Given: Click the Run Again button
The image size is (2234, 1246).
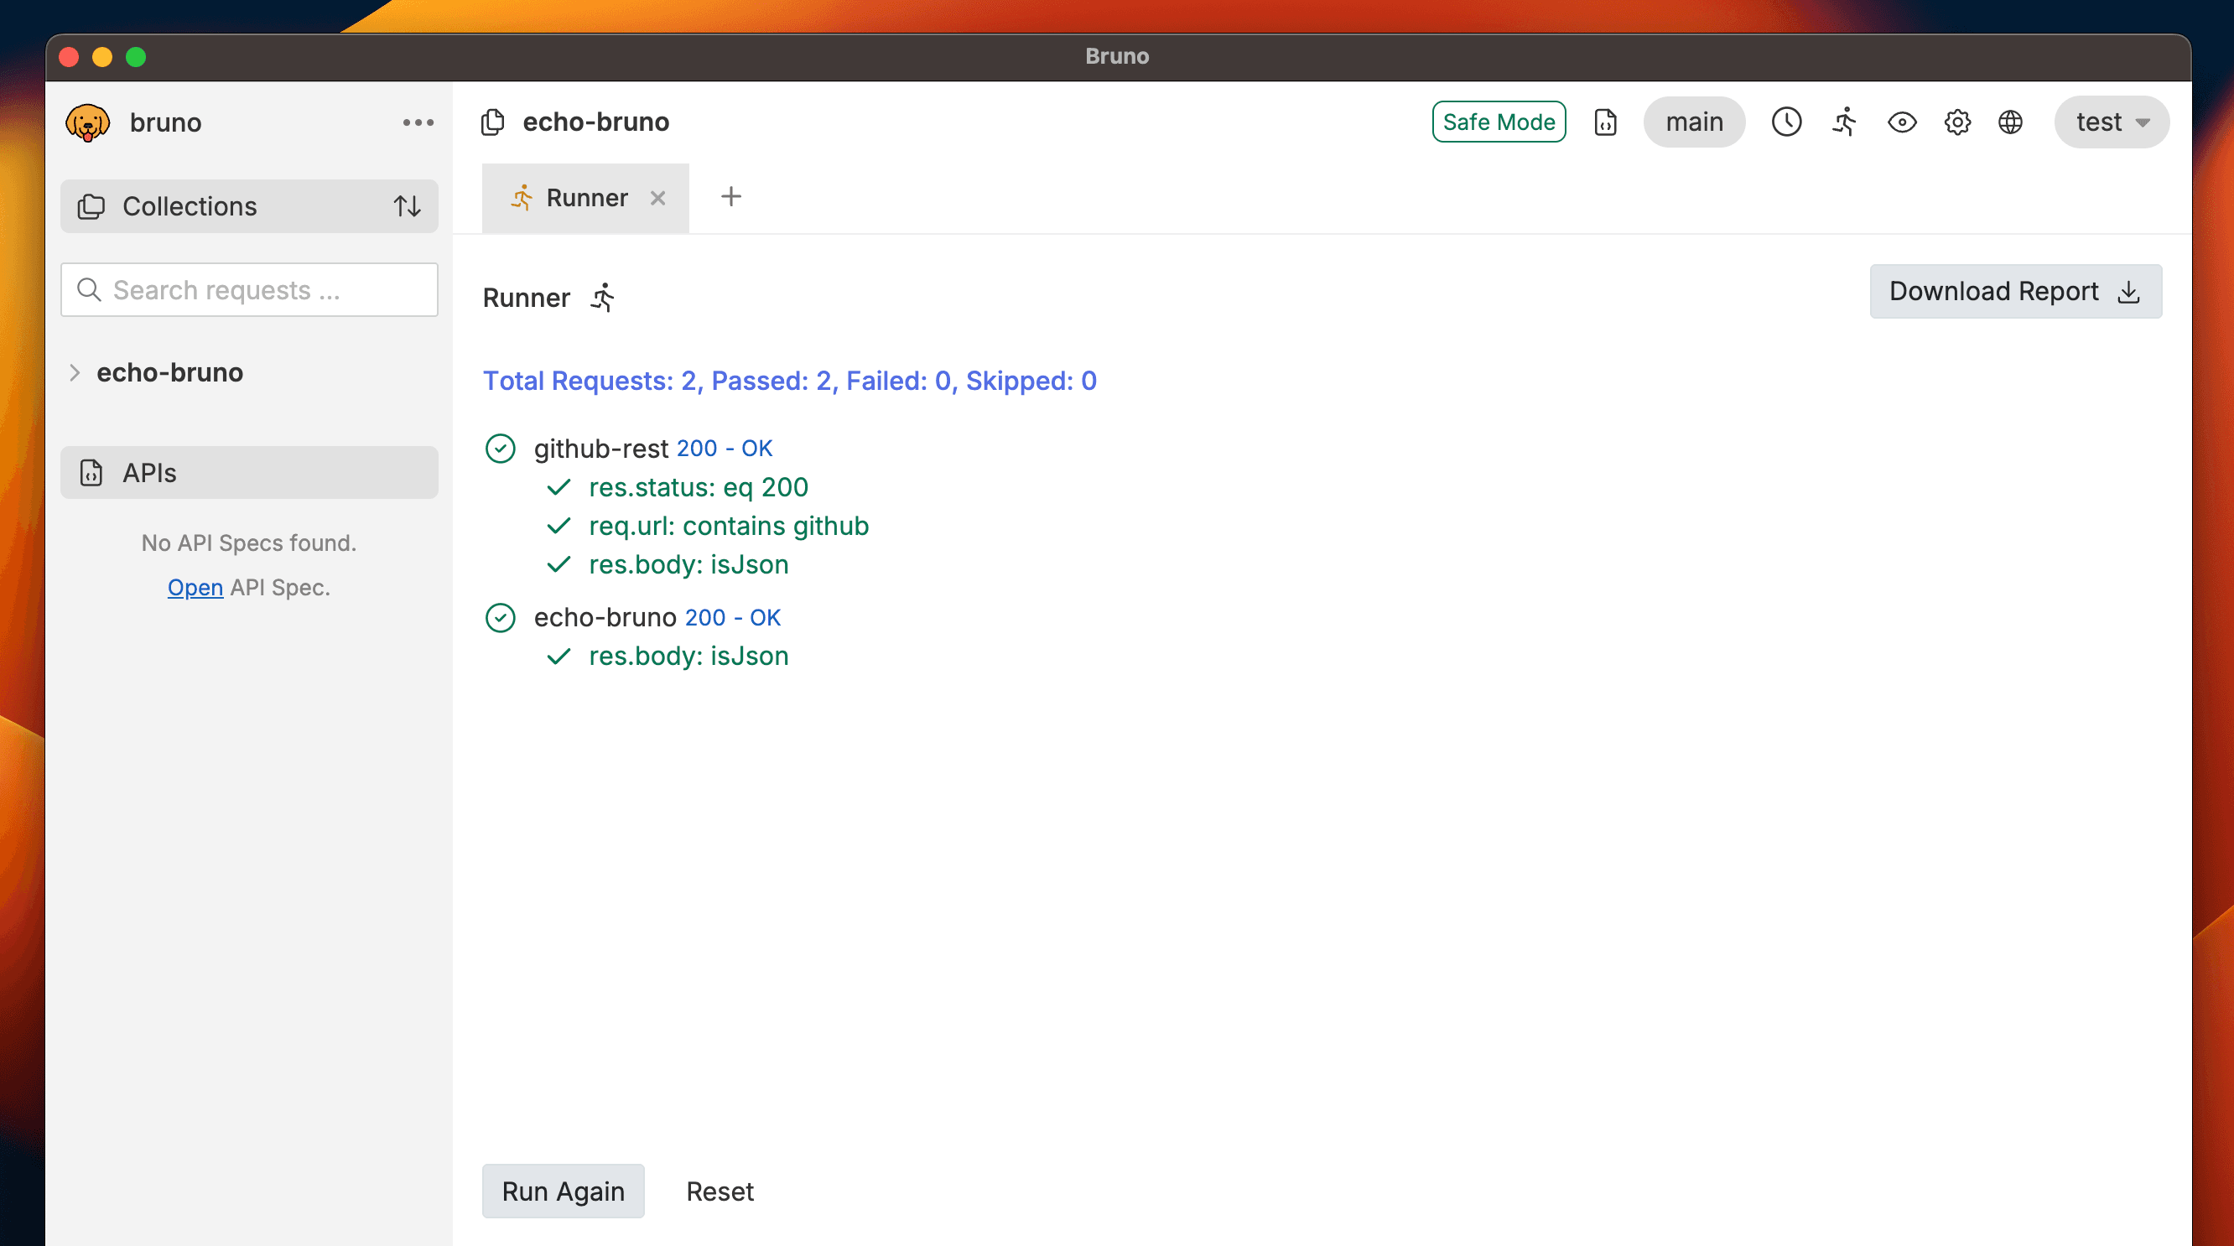Looking at the screenshot, I should pos(563,1191).
